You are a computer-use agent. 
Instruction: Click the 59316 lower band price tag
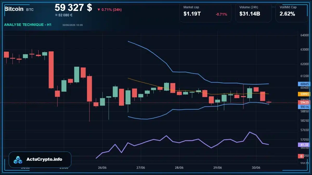pyautogui.click(x=304, y=107)
